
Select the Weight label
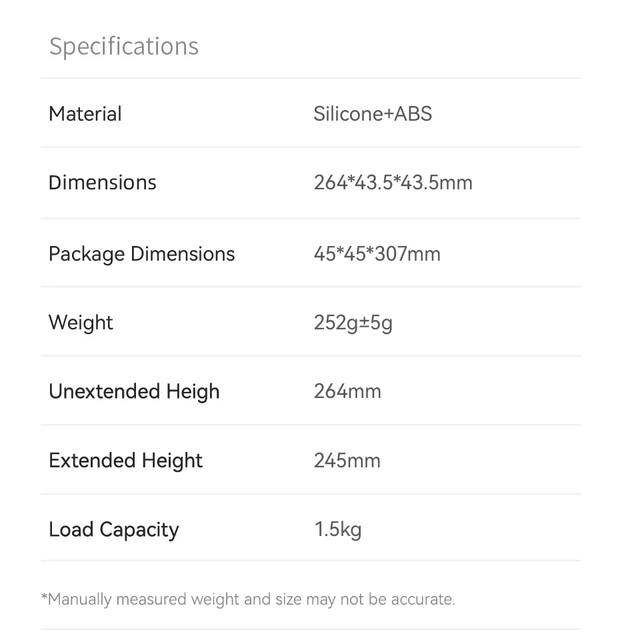click(81, 323)
